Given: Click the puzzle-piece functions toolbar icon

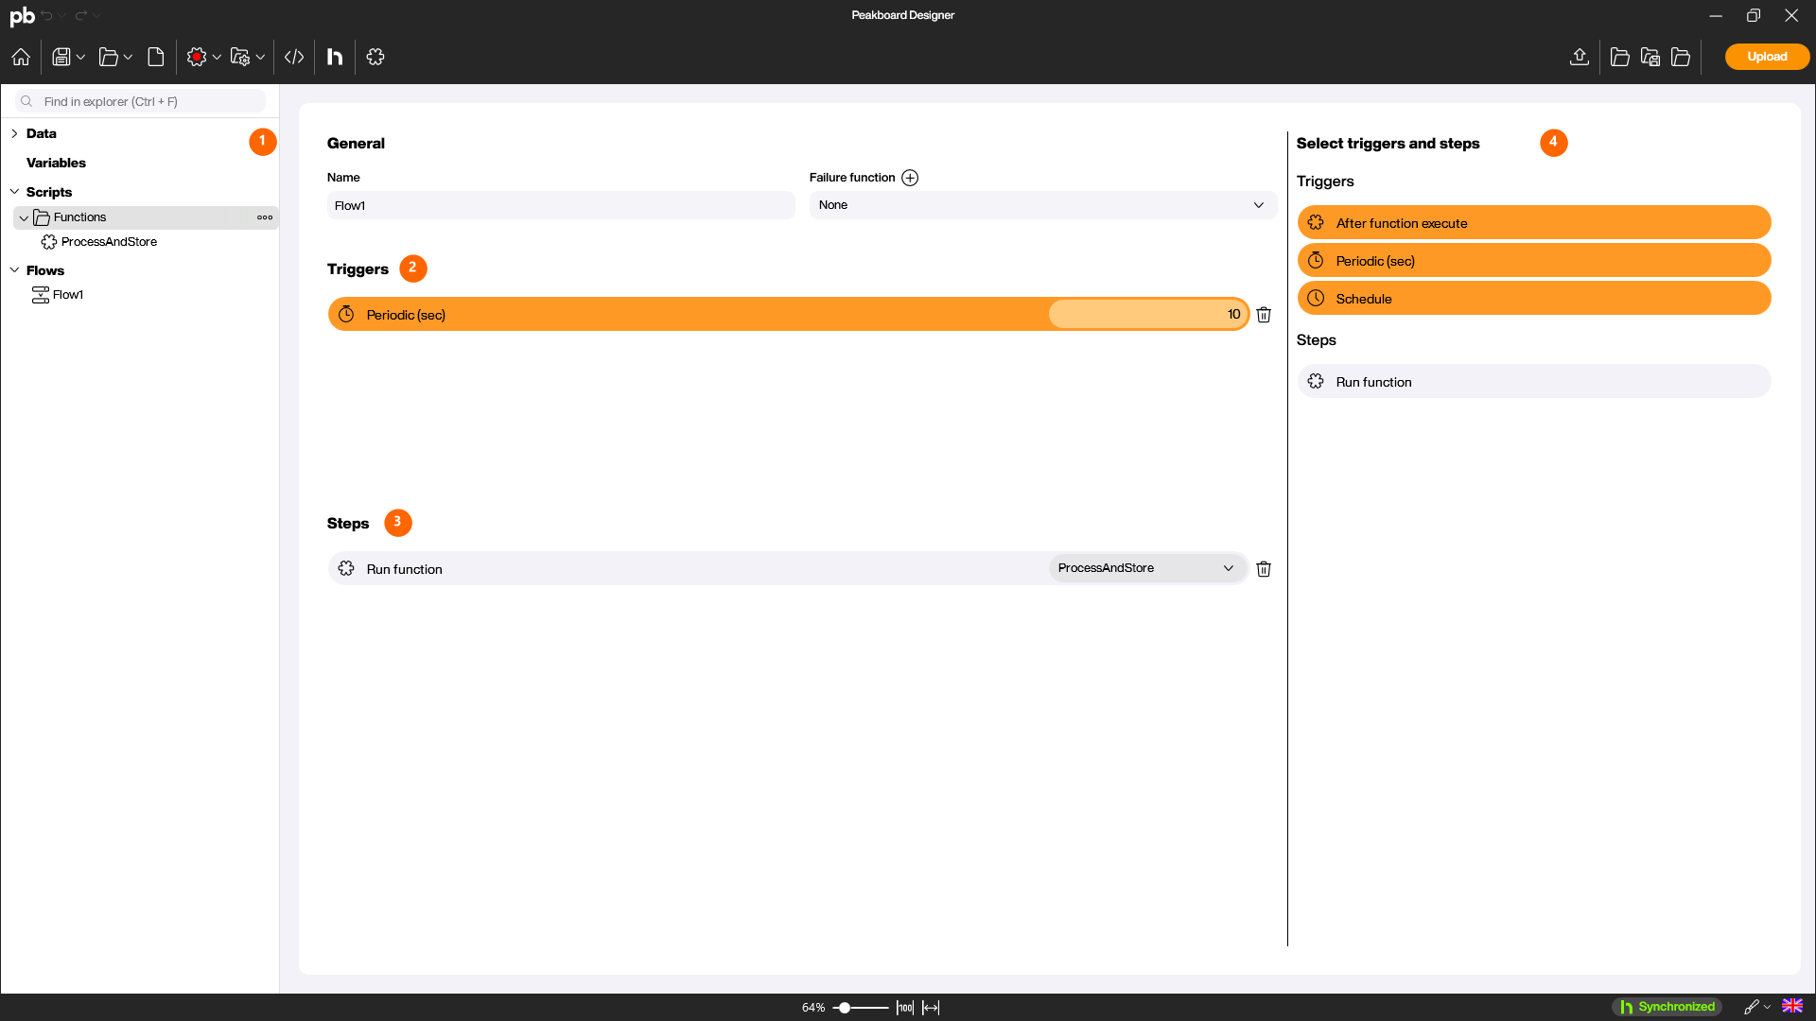Looking at the screenshot, I should (375, 57).
